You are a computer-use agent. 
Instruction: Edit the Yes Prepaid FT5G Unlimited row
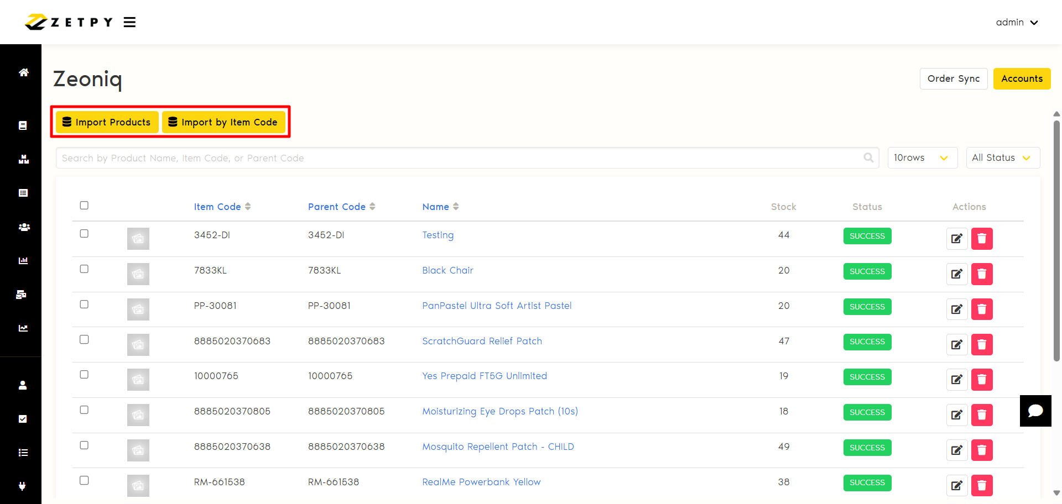(x=956, y=380)
